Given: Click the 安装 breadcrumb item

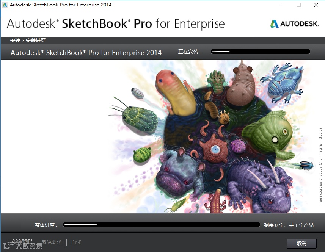Looking at the screenshot, I should click(15, 40).
